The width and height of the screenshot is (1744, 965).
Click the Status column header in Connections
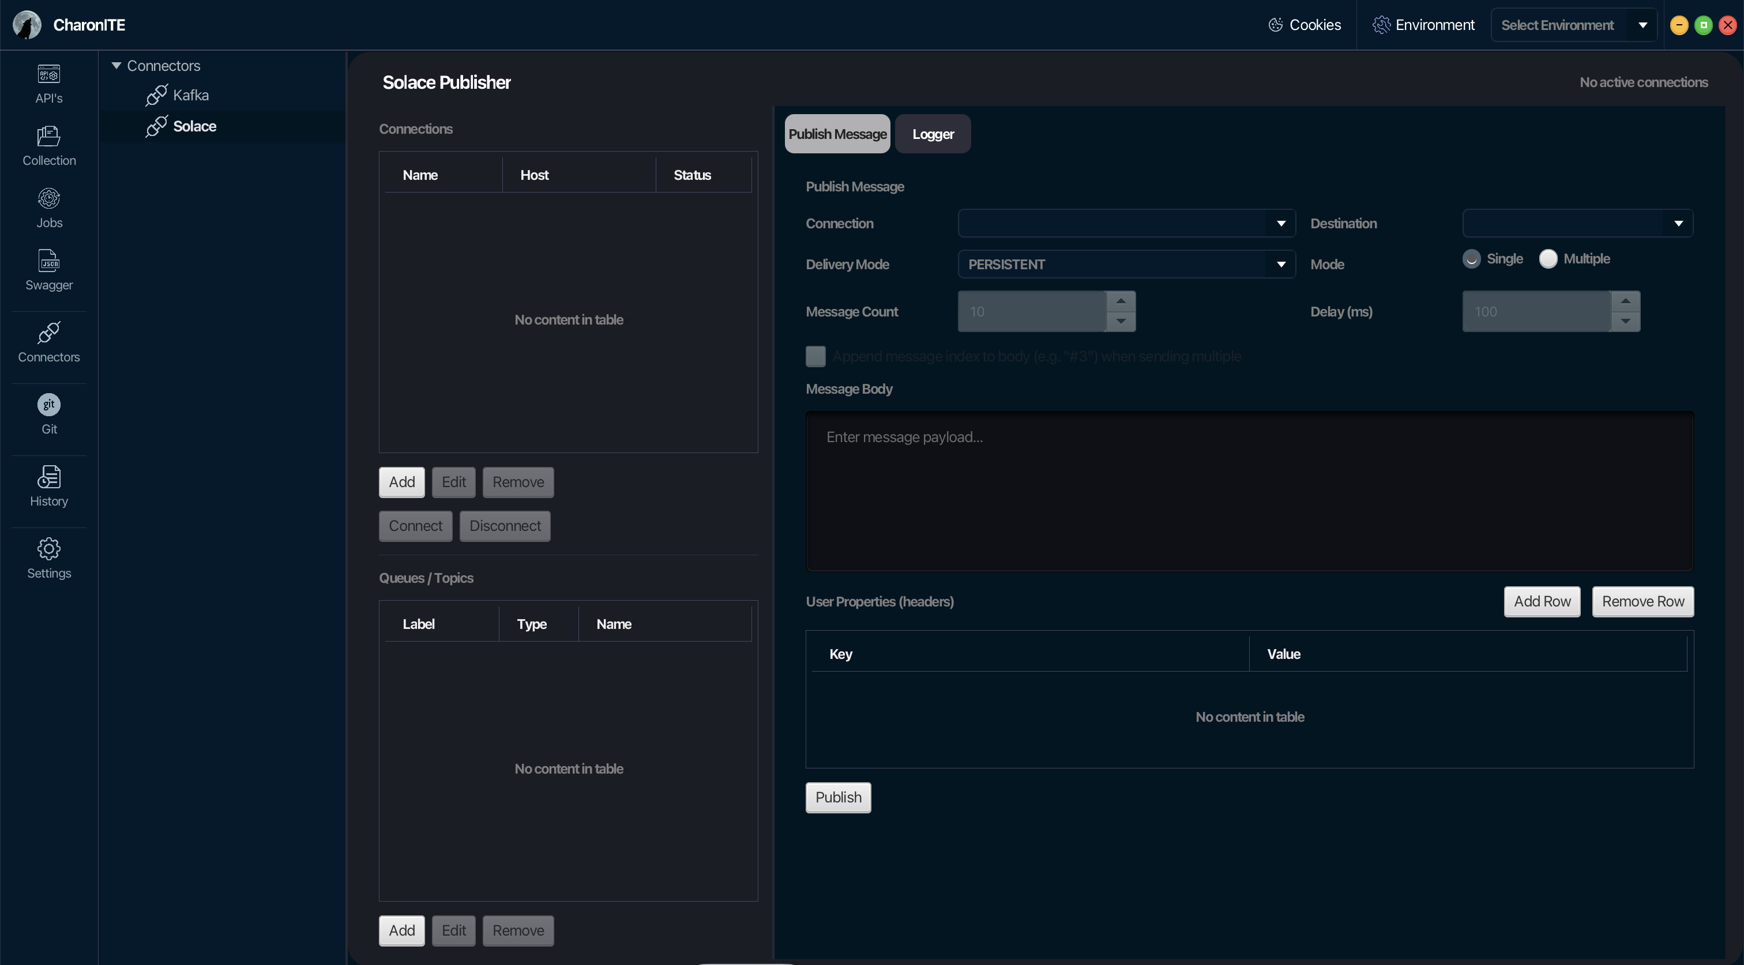tap(704, 175)
